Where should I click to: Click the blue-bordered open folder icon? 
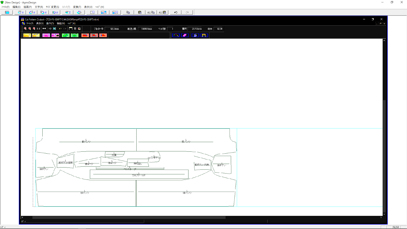click(x=195, y=35)
